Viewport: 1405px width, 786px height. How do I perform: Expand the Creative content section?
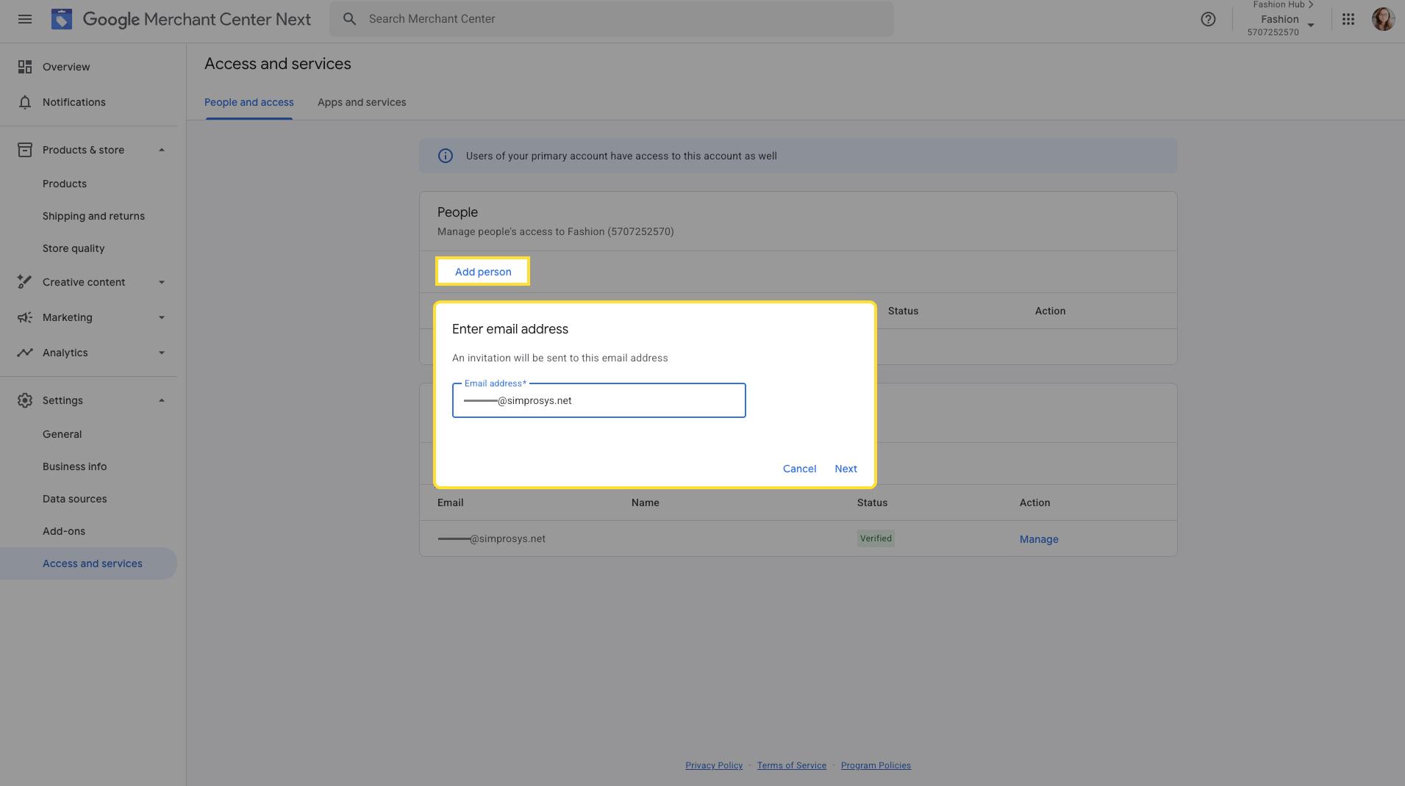point(162,282)
